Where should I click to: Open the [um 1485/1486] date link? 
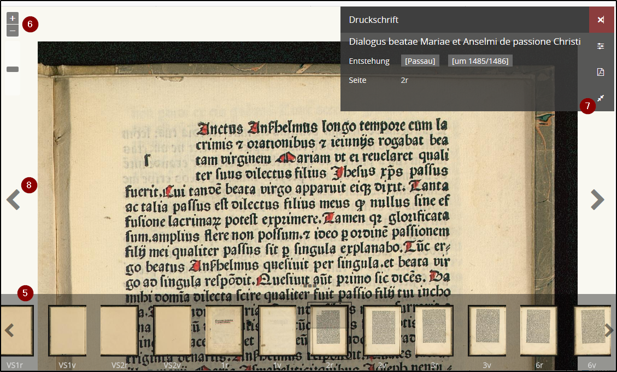[480, 61]
